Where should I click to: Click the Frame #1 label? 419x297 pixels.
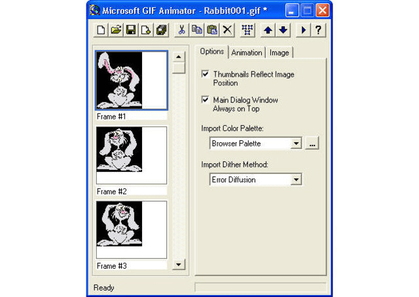click(111, 117)
